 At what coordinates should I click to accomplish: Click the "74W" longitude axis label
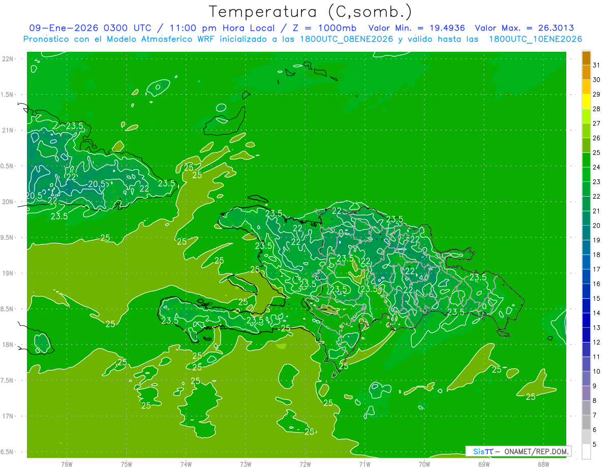[x=186, y=464]
